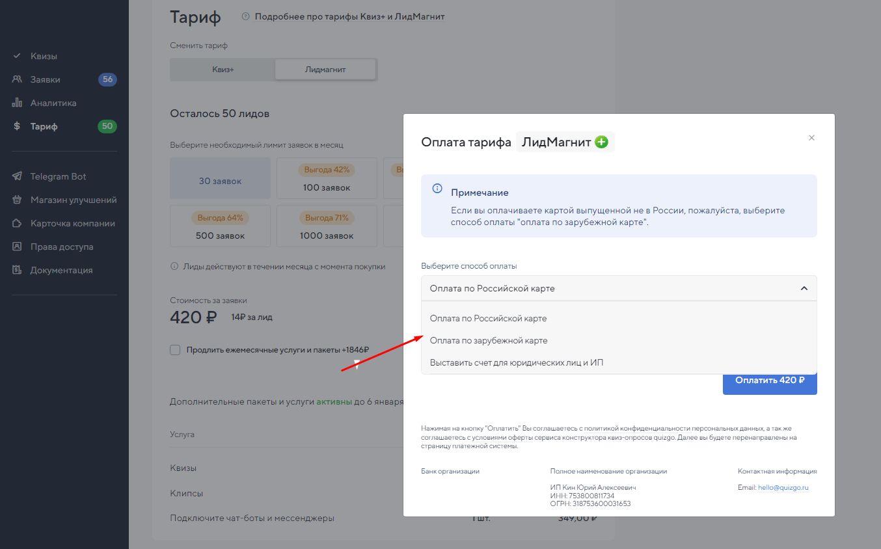
Task: Open Магазин улучшений menu item
Action: coord(74,200)
